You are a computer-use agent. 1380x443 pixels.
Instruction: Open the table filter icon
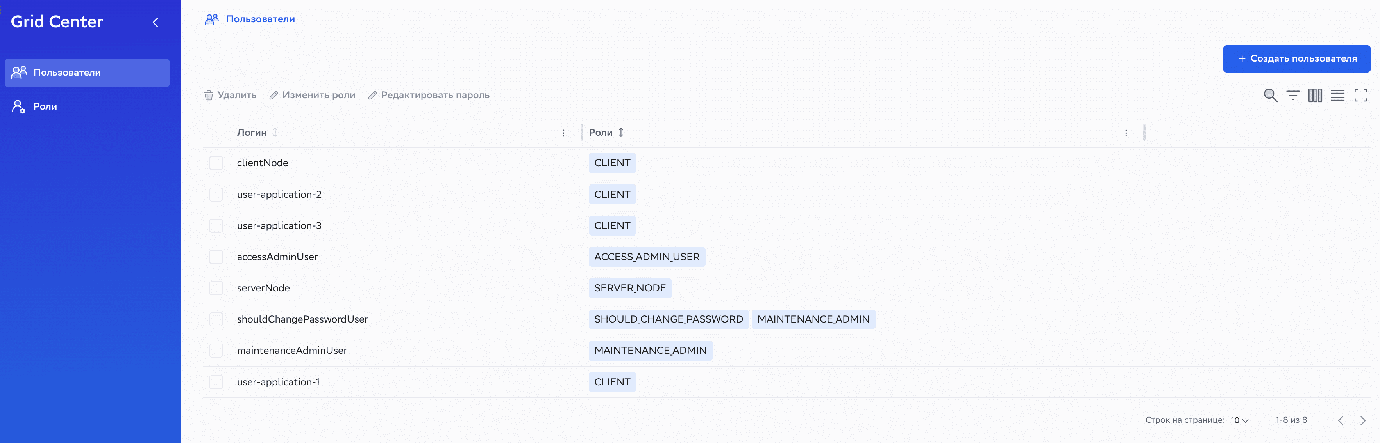(x=1293, y=96)
